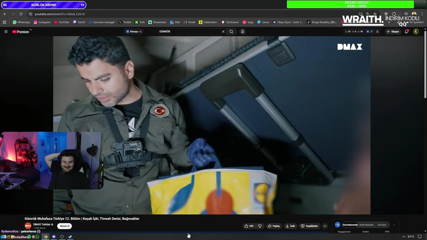Screen dimensions: 427x240
Task: Download the video with İndir
Action: (290, 226)
